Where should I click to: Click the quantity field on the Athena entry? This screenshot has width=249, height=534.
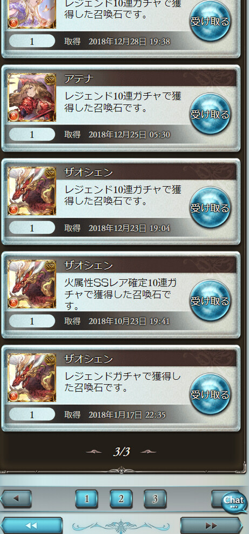(32, 135)
